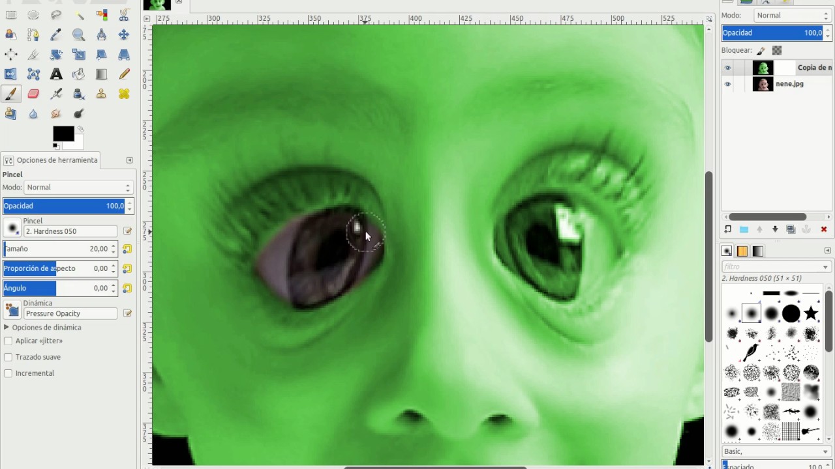Open tool options panel configuration menu arrow
The image size is (835, 469).
pyautogui.click(x=129, y=160)
